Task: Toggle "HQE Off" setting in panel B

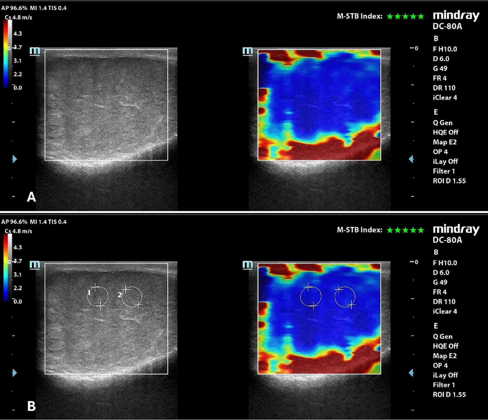Action: (445, 346)
